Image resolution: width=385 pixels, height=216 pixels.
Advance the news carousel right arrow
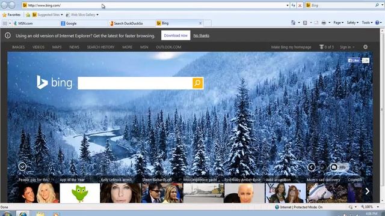[368, 191]
